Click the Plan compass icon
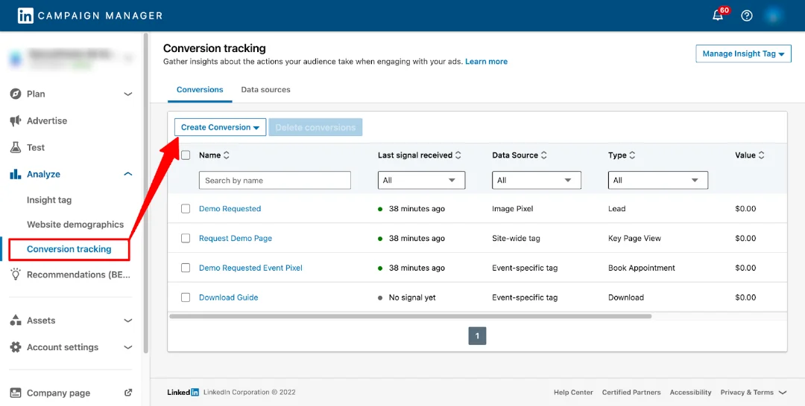Viewport: 805px width, 406px height. [16, 94]
